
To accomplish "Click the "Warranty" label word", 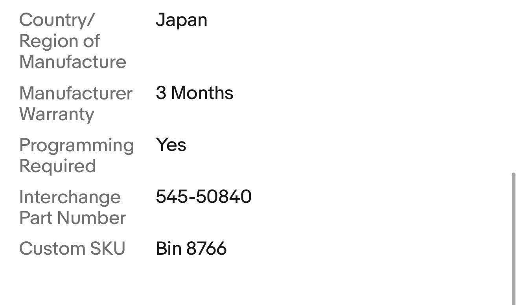I will (57, 114).
